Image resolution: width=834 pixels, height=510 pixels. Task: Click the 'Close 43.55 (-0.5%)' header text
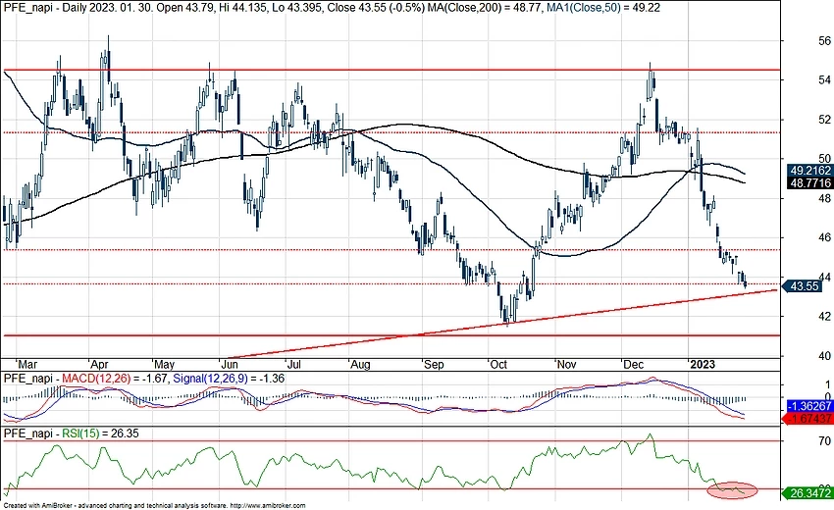click(376, 8)
